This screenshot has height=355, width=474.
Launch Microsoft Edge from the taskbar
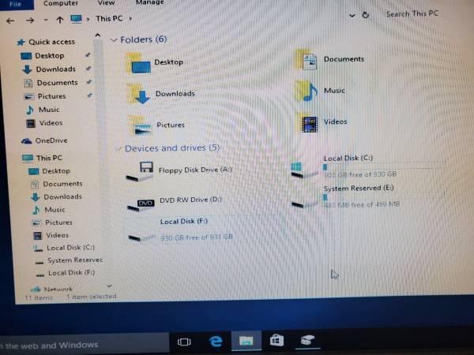pyautogui.click(x=215, y=342)
